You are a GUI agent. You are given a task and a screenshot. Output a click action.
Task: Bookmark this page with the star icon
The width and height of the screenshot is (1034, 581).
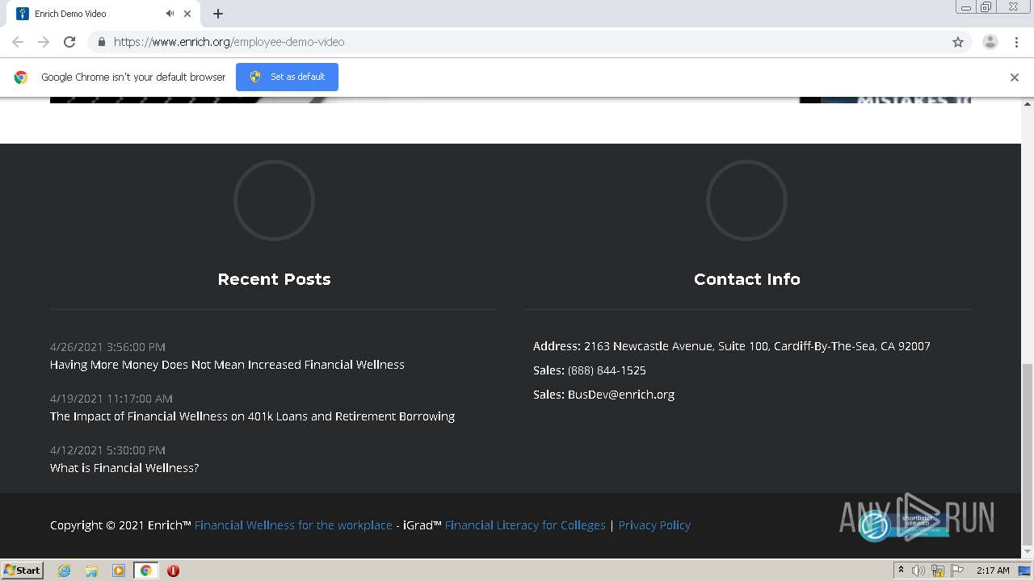[x=958, y=42]
